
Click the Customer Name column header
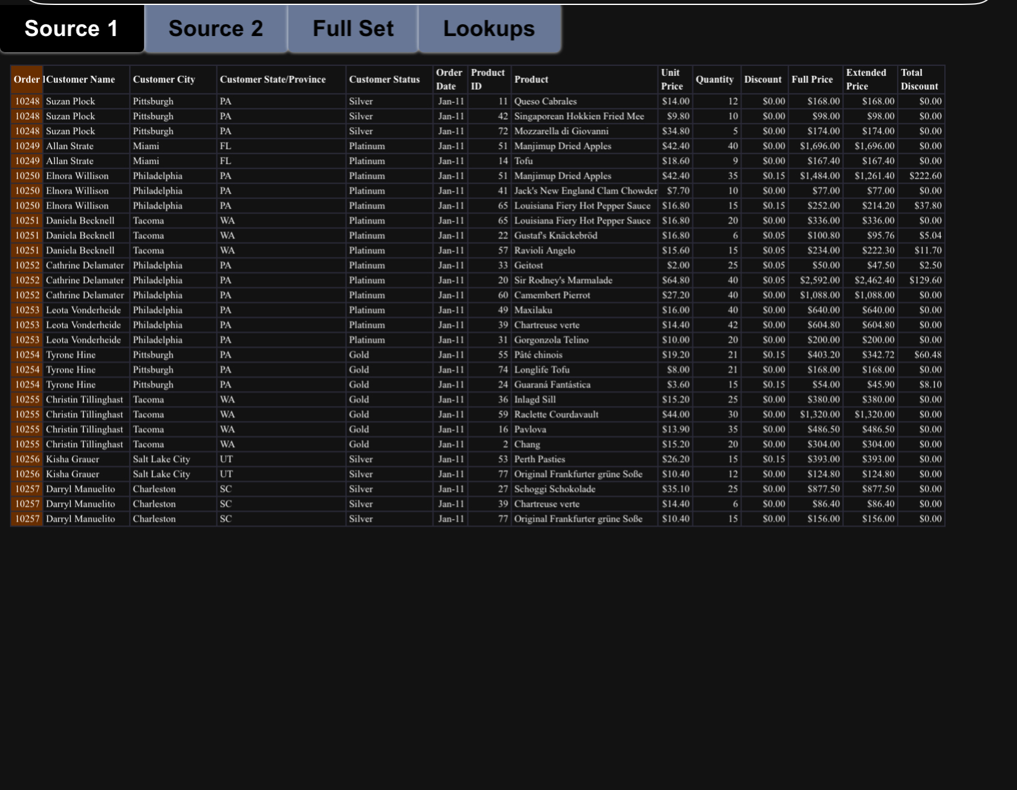[x=86, y=80]
